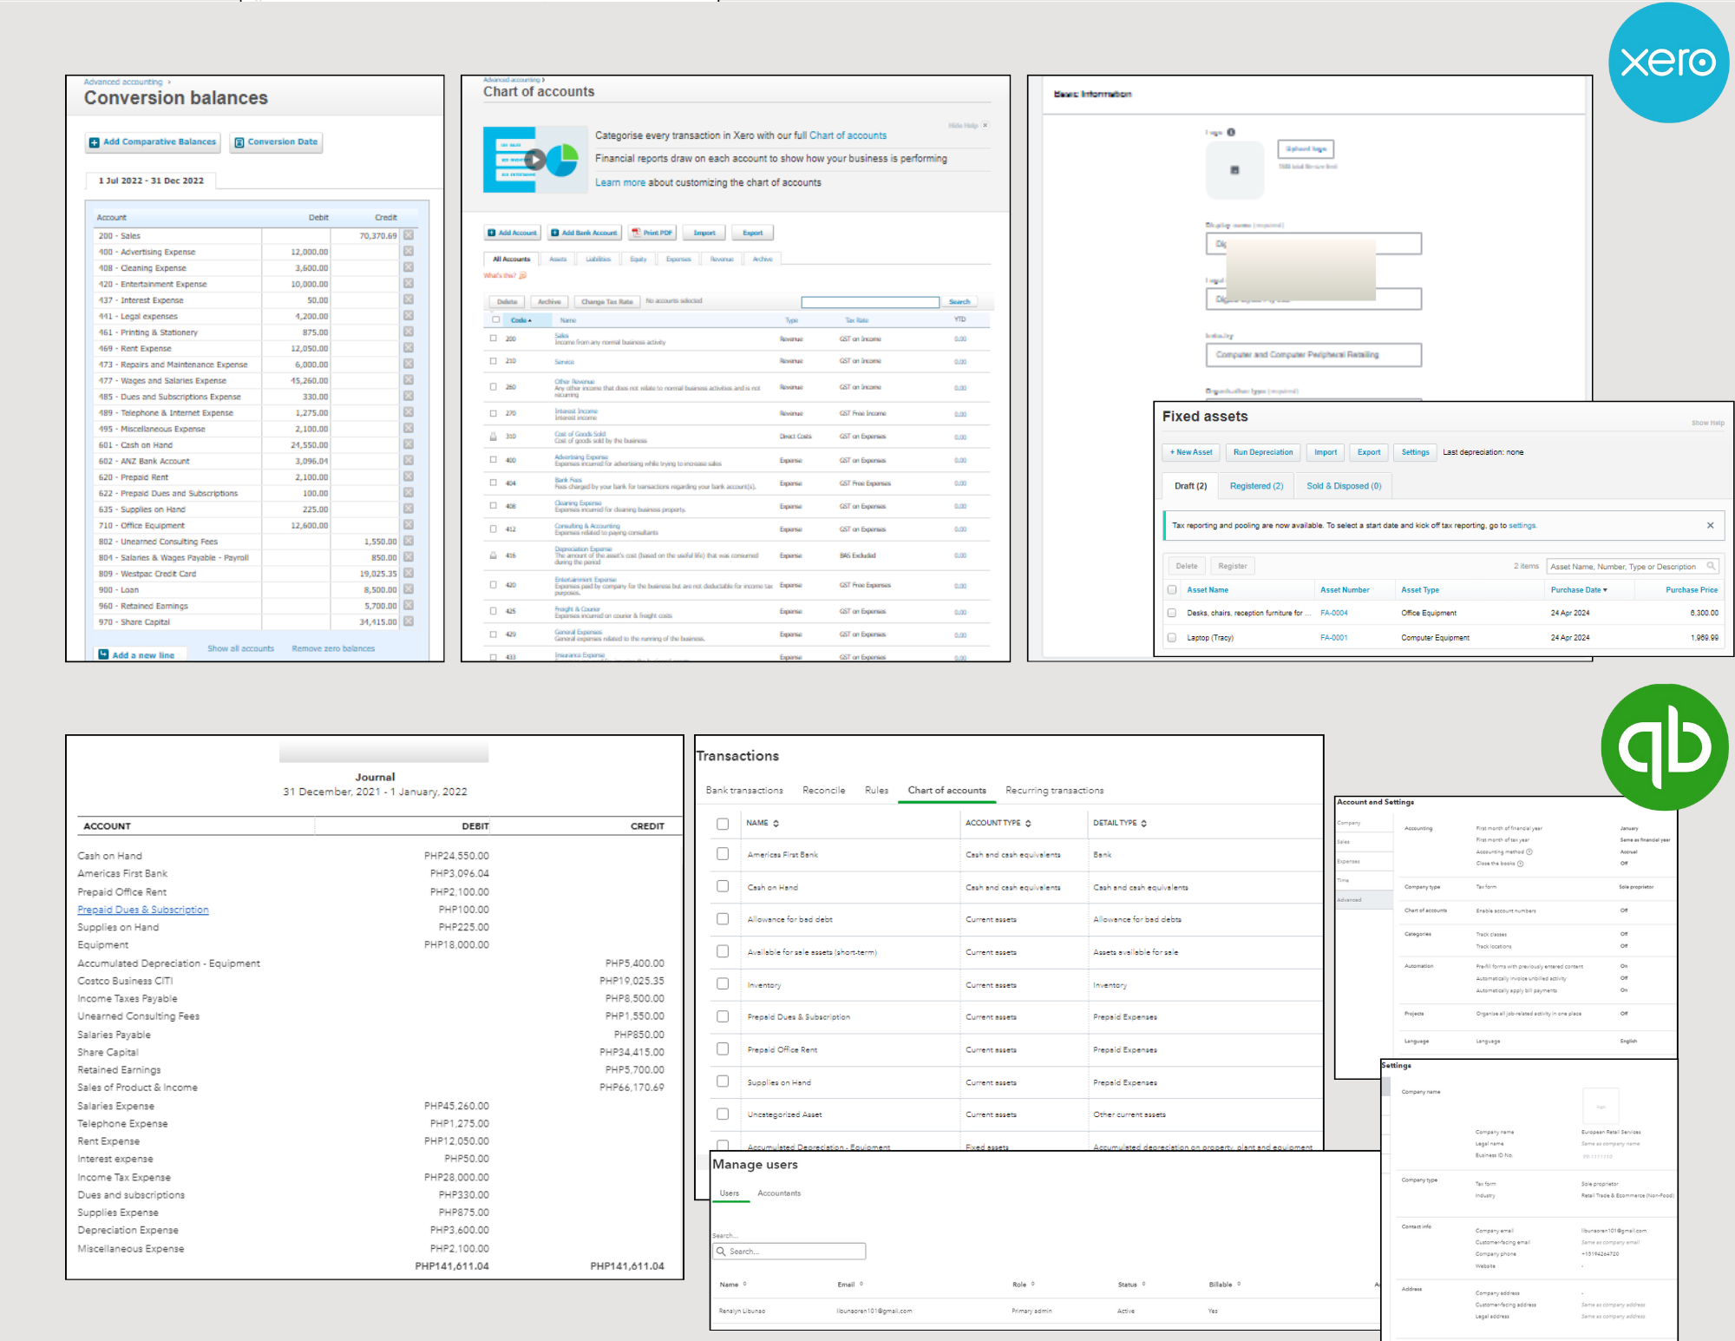This screenshot has height=1341, width=1735.
Task: Sort users by Role column
Action: pyautogui.click(x=1024, y=1285)
